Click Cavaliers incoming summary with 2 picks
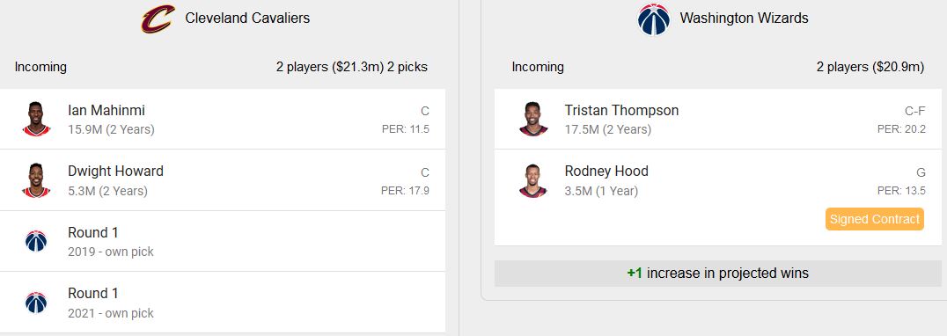947x336 pixels. pyautogui.click(x=352, y=67)
